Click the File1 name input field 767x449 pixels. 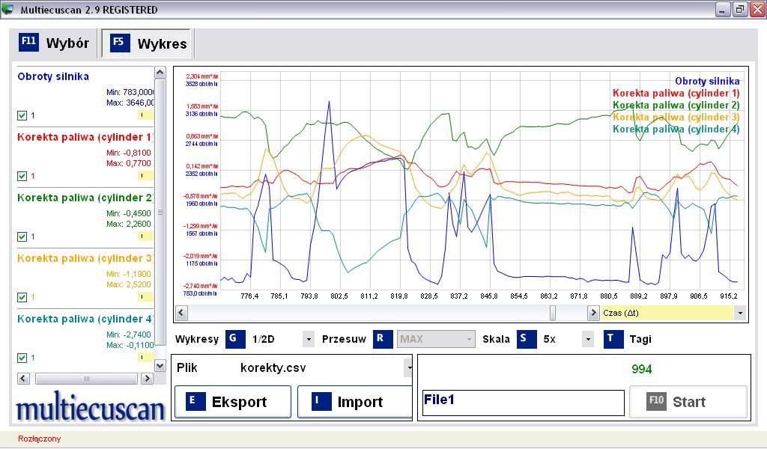[x=524, y=403]
